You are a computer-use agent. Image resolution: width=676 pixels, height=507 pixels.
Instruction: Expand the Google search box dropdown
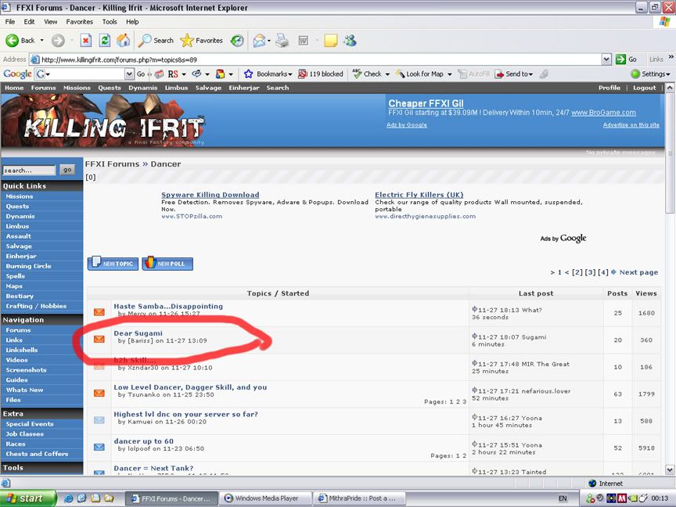(x=129, y=74)
